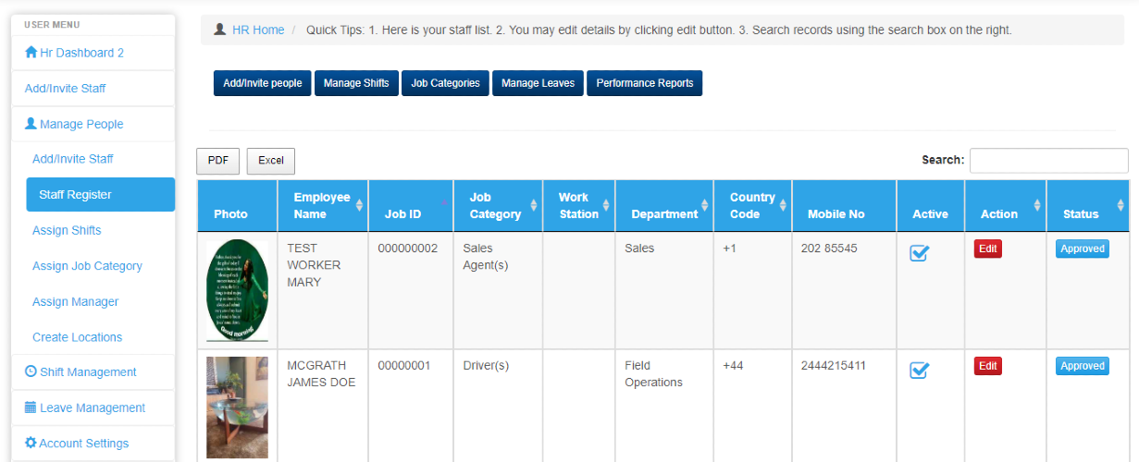The image size is (1139, 462).
Task: Click the Add/Invite people button
Action: point(263,83)
